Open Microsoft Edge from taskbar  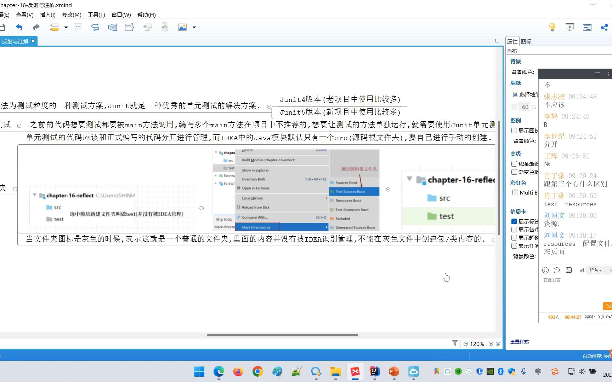click(219, 371)
